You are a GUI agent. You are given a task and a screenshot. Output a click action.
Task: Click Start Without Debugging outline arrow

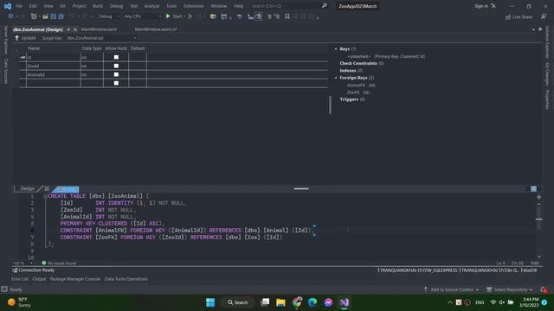[190, 16]
